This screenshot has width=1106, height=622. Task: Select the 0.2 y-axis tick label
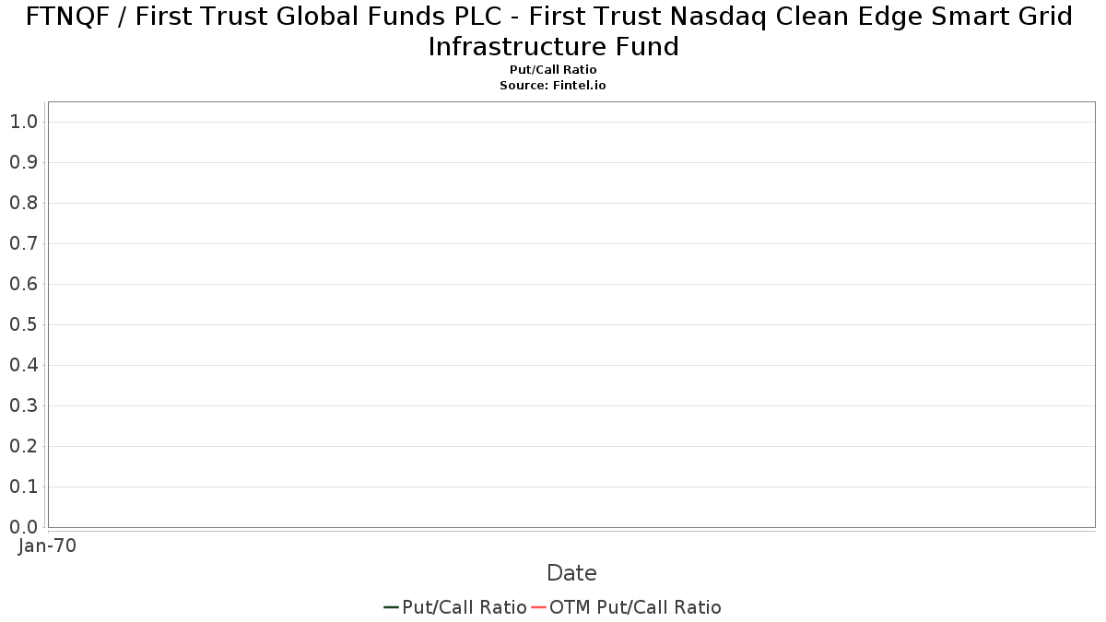(x=23, y=446)
